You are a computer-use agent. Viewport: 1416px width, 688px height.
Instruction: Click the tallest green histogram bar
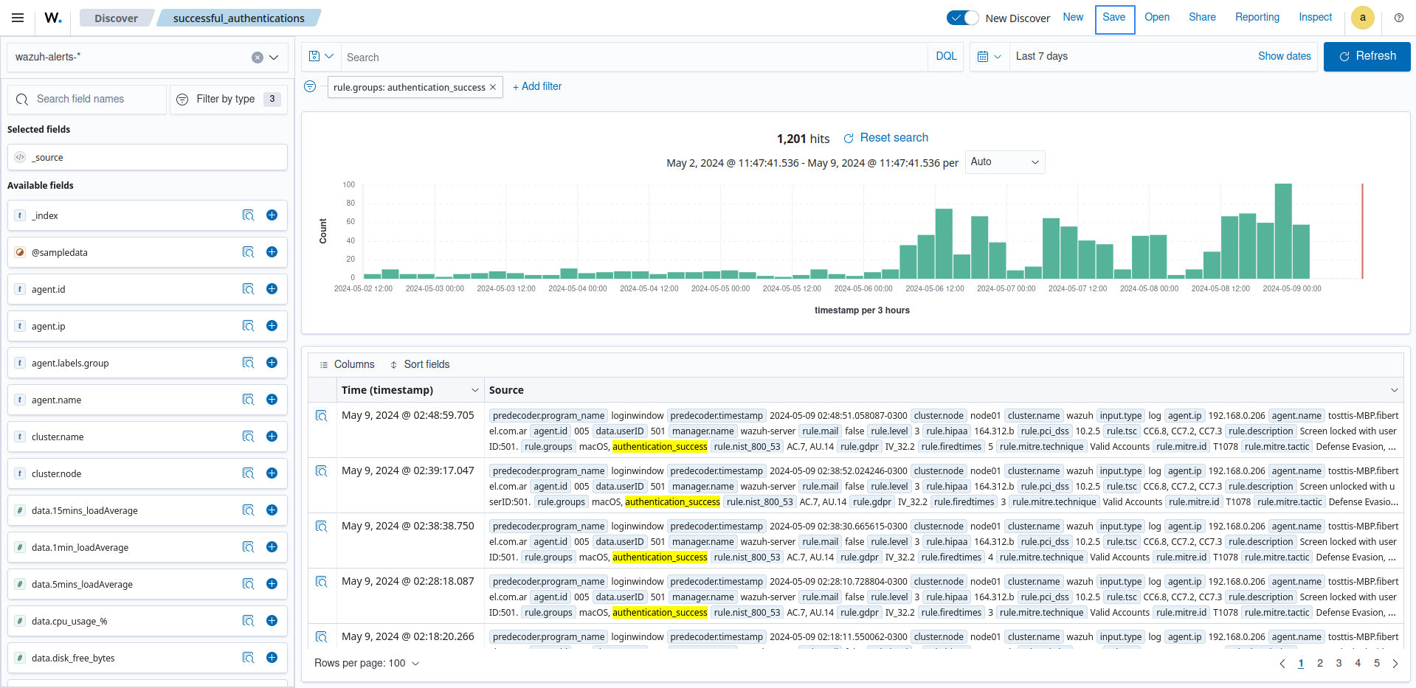1283,231
